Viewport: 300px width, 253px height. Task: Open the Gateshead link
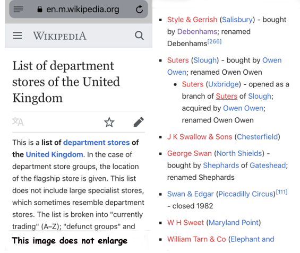(x=268, y=165)
